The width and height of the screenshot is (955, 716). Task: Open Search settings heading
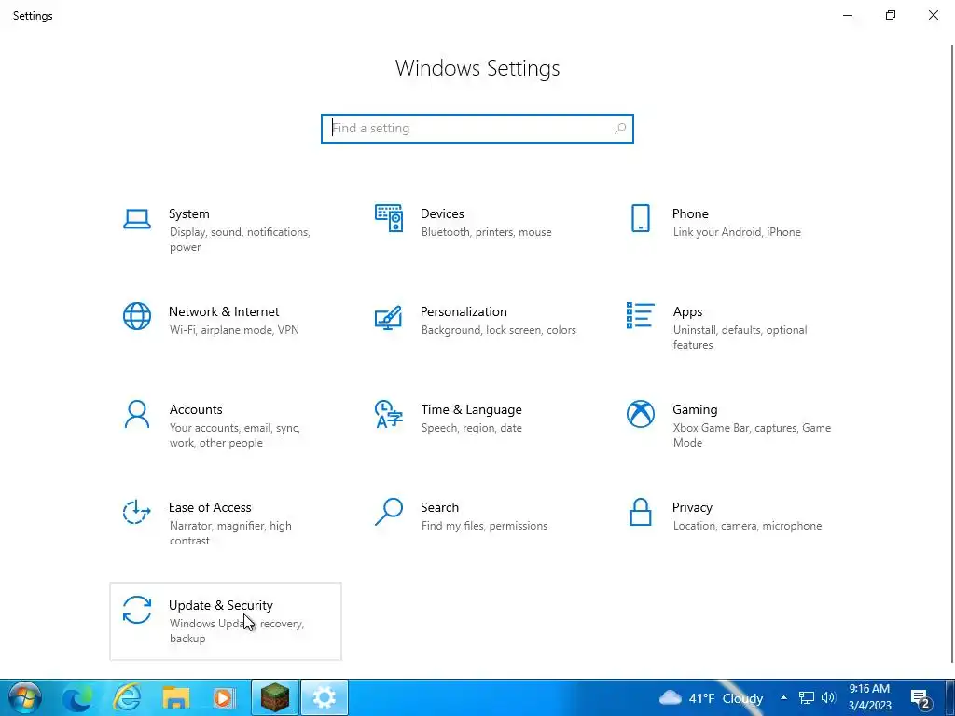(440, 508)
